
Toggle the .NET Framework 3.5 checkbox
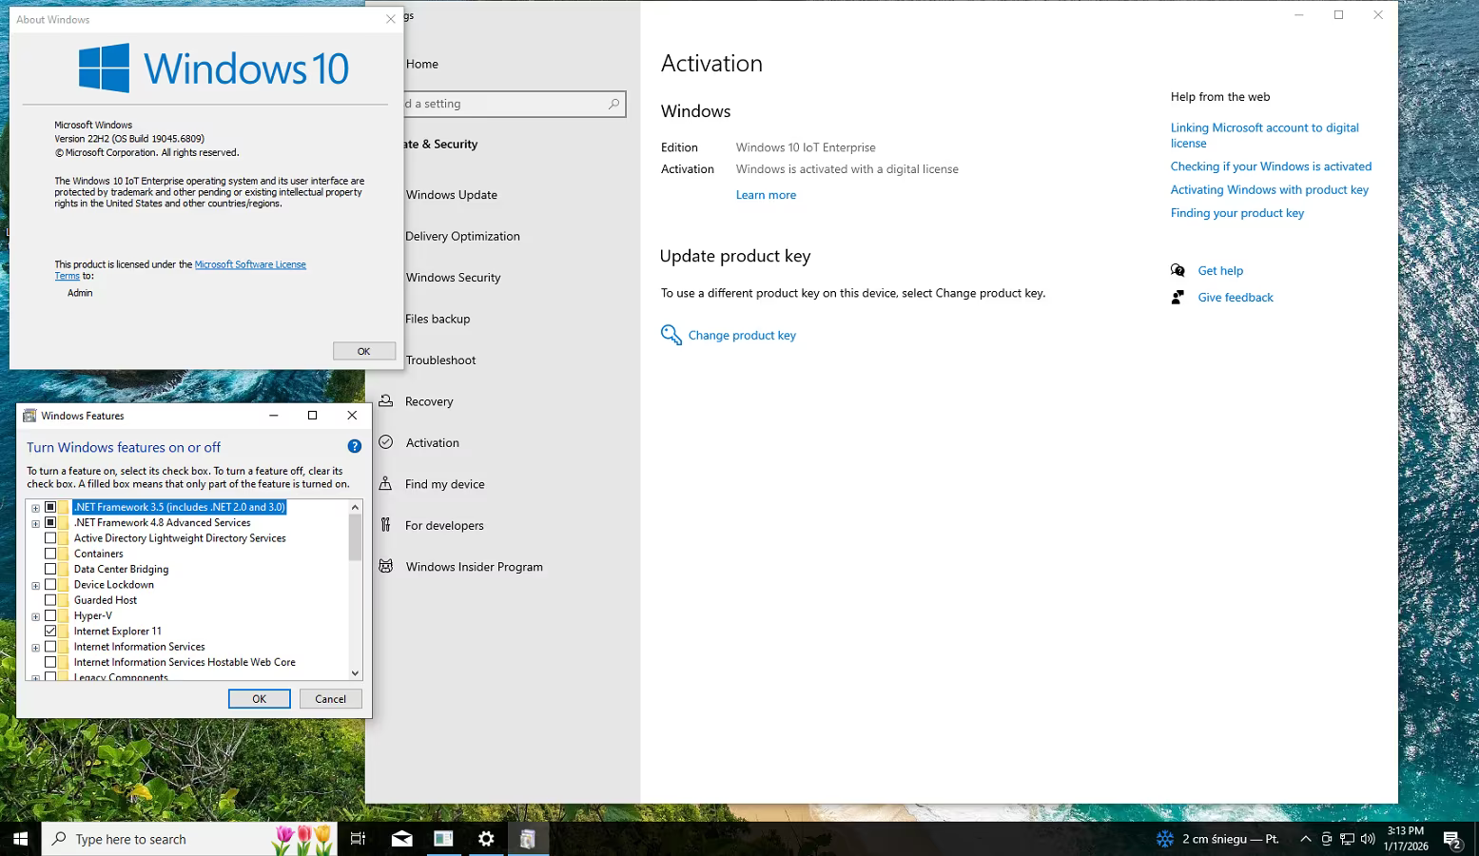coord(50,507)
